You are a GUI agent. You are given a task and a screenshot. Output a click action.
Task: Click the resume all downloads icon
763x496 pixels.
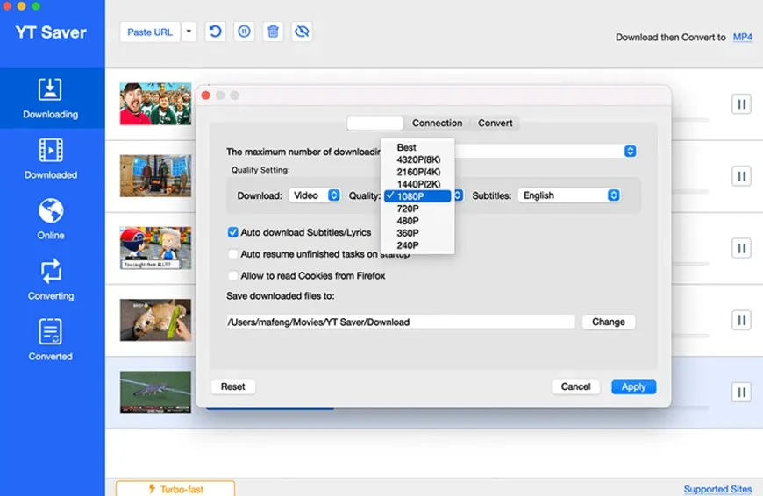215,32
